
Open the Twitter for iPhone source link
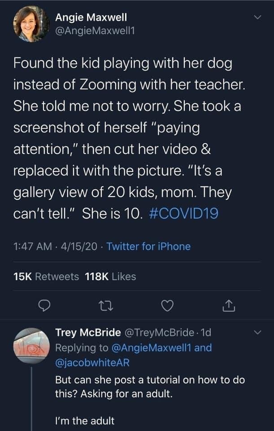point(149,246)
